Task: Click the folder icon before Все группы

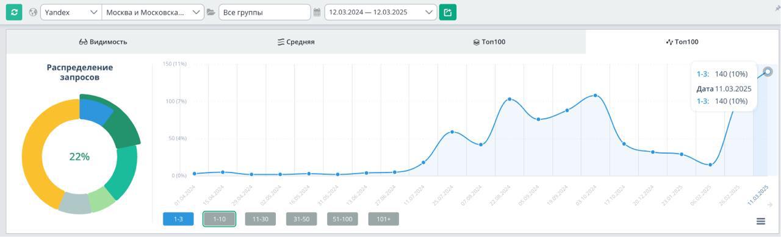Action: [211, 12]
